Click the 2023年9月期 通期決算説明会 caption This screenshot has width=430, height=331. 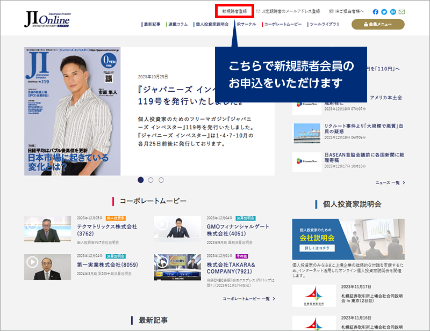click(x=230, y=242)
